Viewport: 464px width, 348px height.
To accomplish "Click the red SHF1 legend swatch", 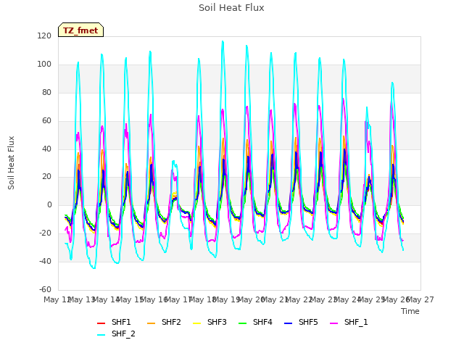I will coord(101,323).
